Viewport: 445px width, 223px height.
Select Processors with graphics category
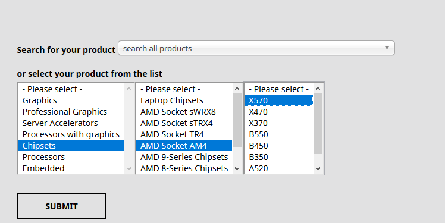tap(71, 134)
